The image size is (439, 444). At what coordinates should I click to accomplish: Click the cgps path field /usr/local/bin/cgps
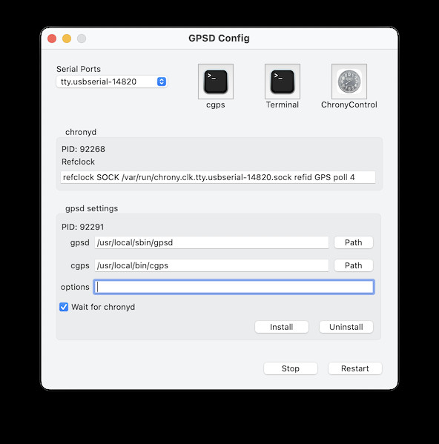[211, 265]
